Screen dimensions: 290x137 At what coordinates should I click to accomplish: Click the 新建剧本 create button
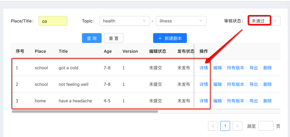tap(170, 38)
